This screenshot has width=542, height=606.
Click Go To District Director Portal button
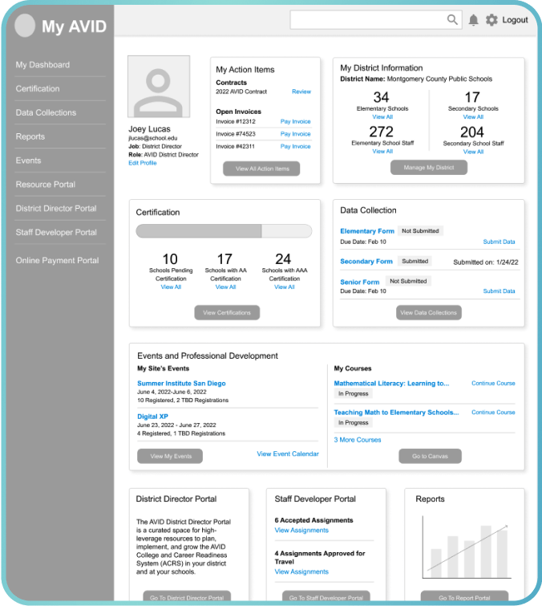tap(187, 597)
